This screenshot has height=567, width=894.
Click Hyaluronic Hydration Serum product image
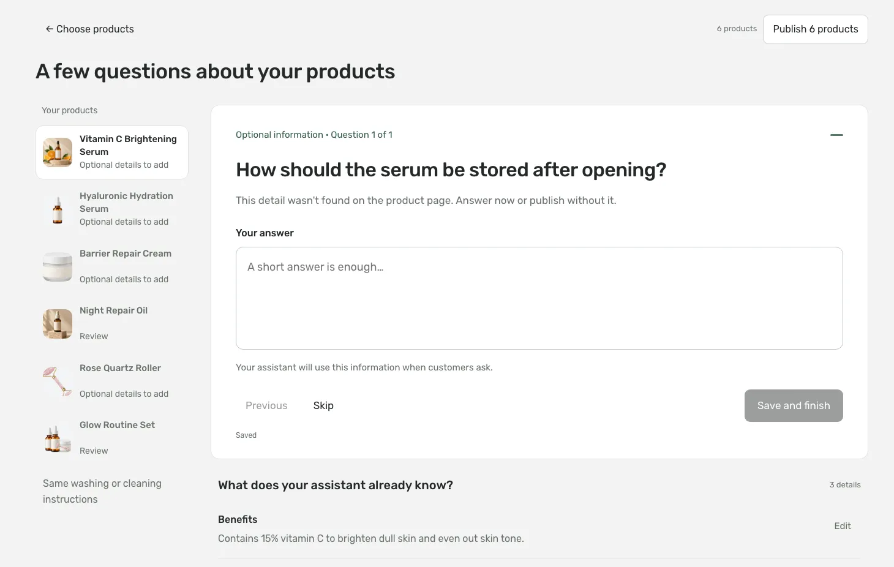point(58,209)
